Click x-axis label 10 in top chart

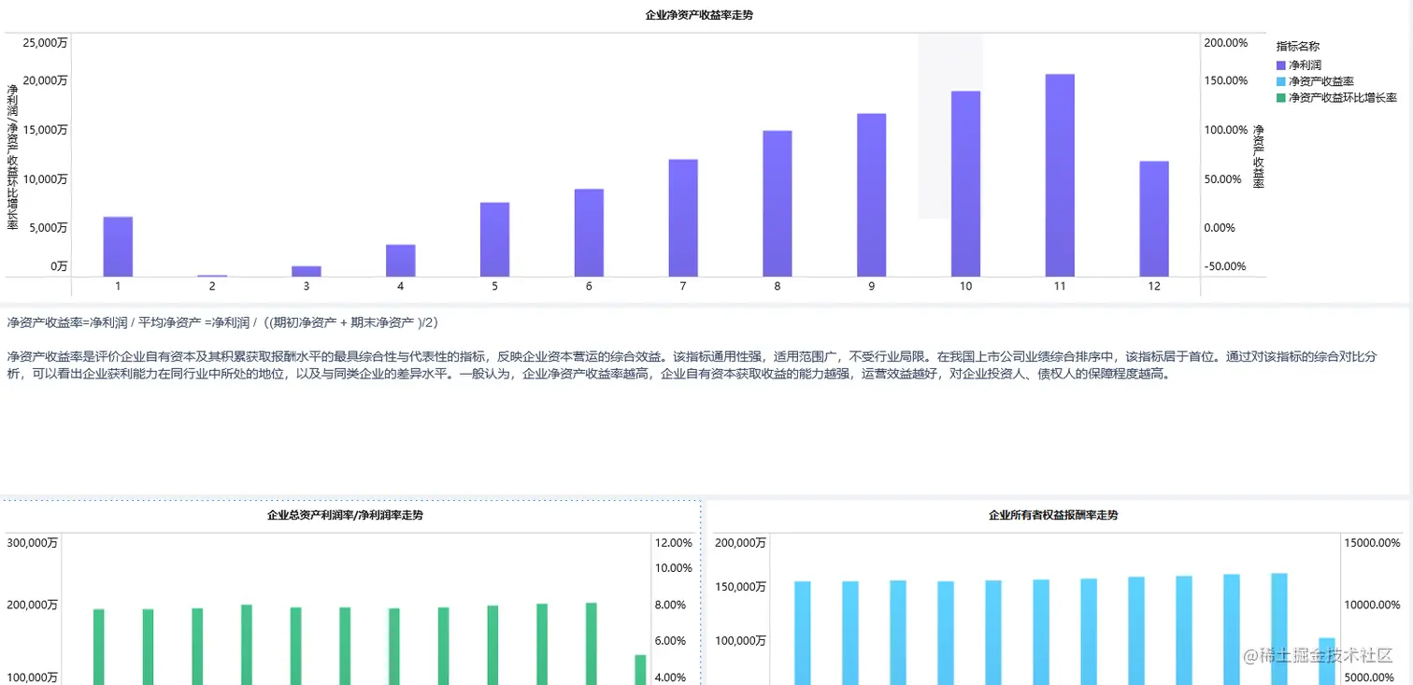point(965,286)
